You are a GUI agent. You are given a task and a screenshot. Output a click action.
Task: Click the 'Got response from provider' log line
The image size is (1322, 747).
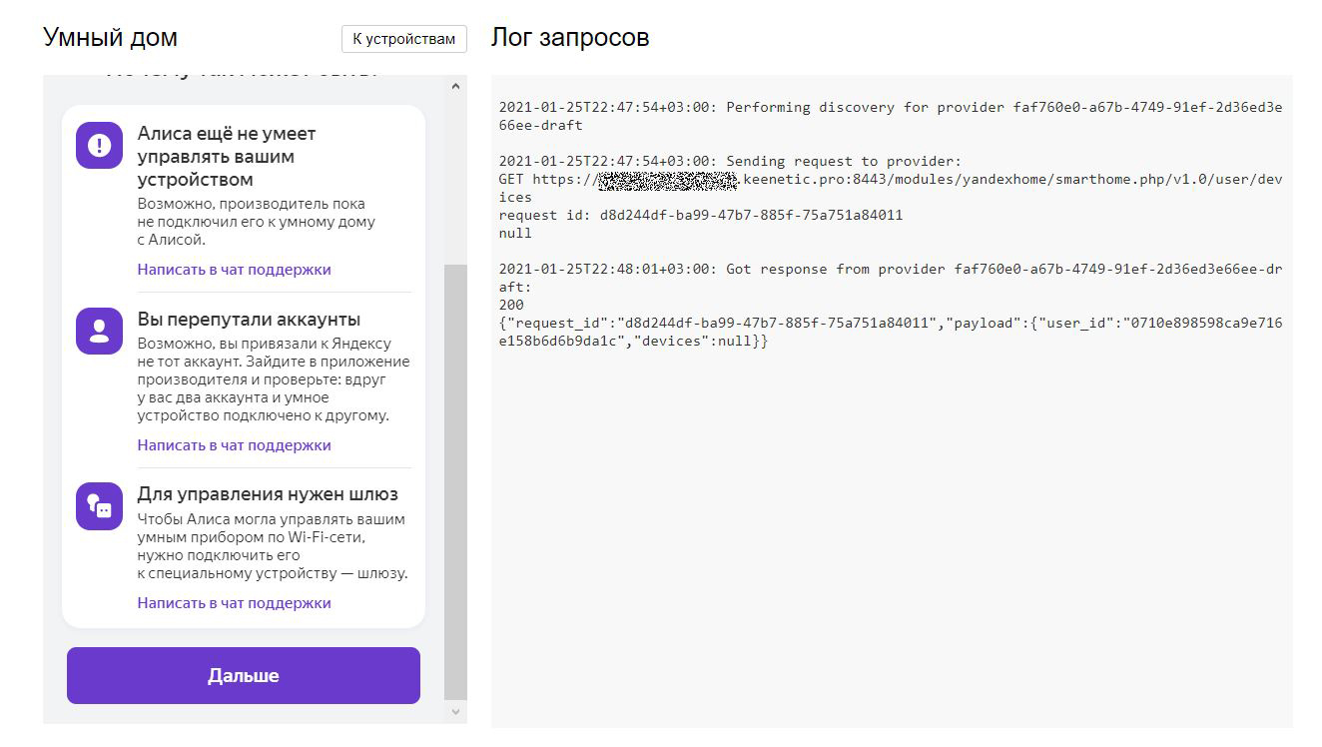click(891, 278)
